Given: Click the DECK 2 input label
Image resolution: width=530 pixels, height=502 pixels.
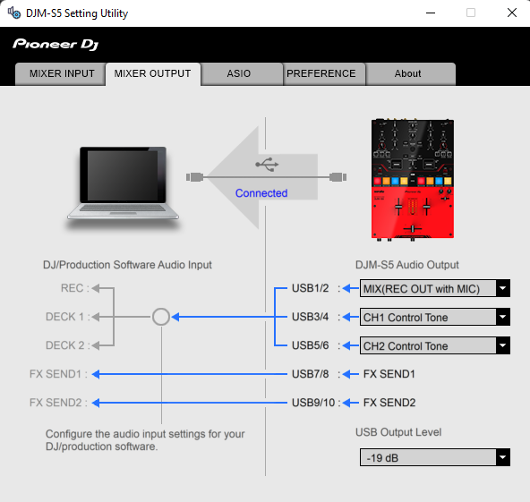Looking at the screenshot, I should pyautogui.click(x=68, y=345).
